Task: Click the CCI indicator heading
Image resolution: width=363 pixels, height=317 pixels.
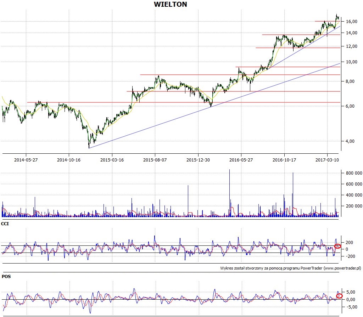Action: coord(5,224)
